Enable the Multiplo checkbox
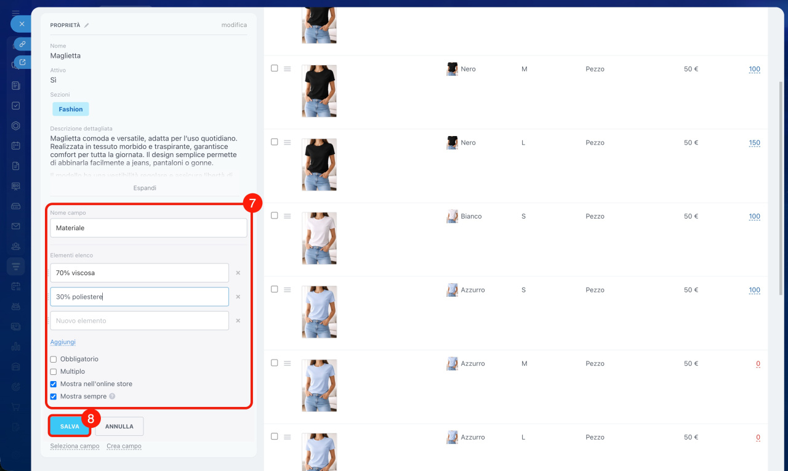788x471 pixels. pyautogui.click(x=54, y=372)
